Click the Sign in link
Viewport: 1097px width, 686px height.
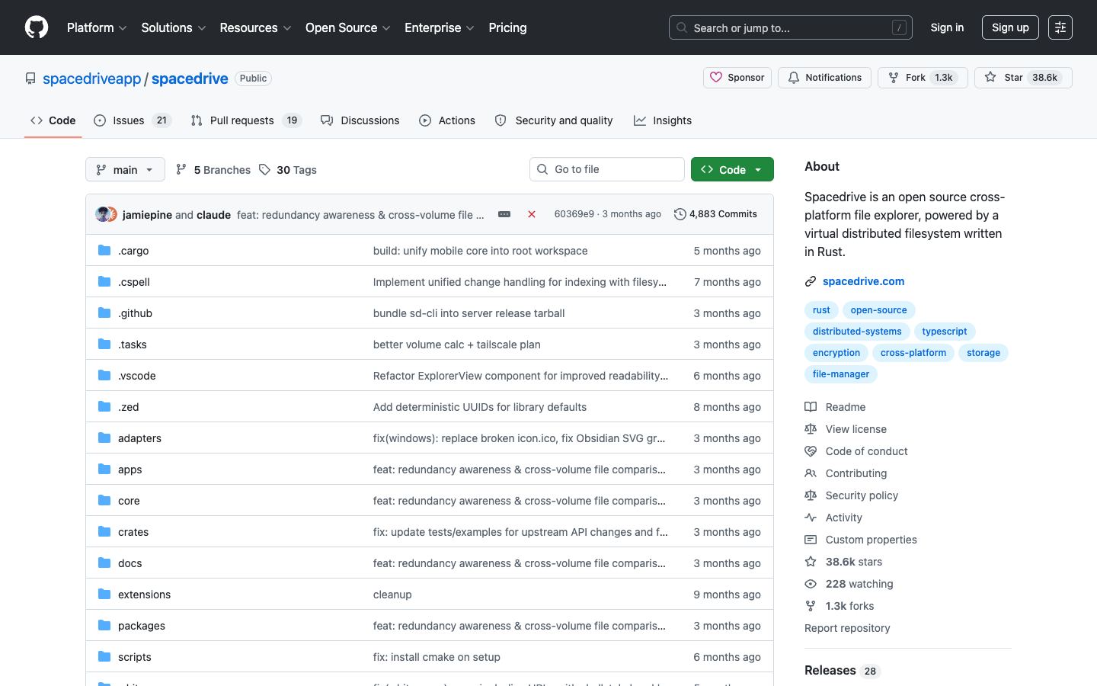(947, 27)
